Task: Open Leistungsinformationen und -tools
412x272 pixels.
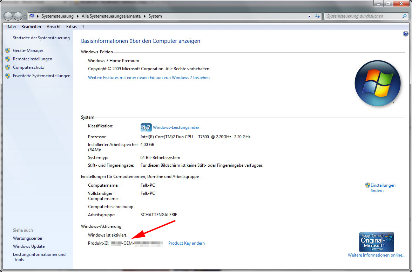Action: coord(39,257)
